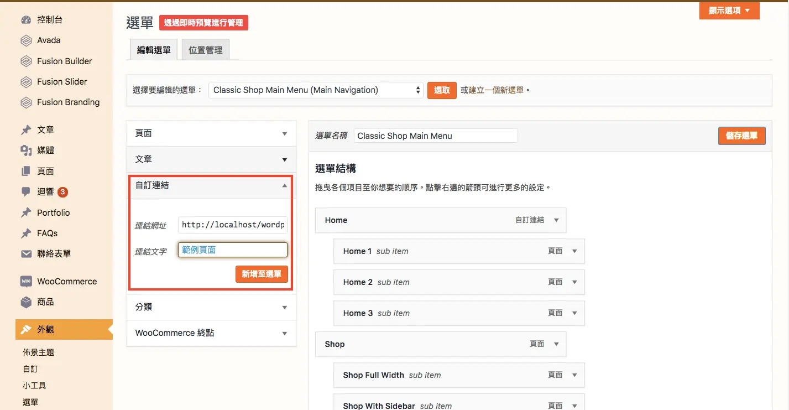This screenshot has width=789, height=410.
Task: Click the 文章 pin icon
Action: (26, 130)
